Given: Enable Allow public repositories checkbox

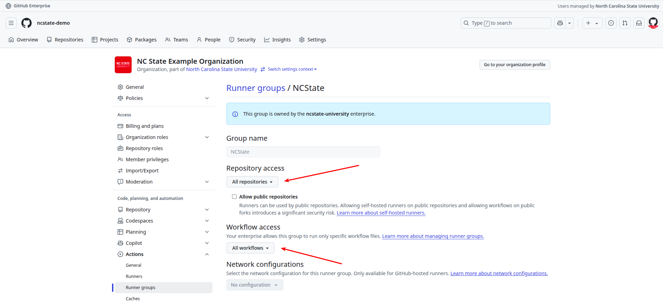Looking at the screenshot, I should pos(234,197).
